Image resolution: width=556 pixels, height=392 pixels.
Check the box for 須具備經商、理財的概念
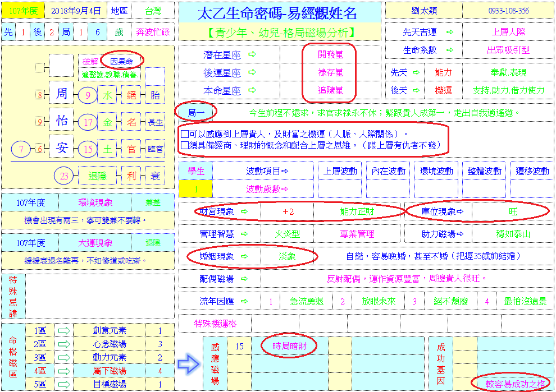point(185,145)
